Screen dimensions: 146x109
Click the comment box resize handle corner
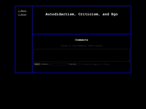pyautogui.click(x=129, y=61)
